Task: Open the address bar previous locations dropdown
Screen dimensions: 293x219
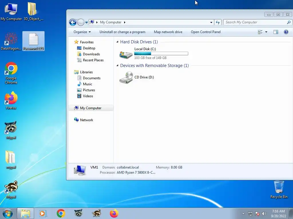Action: point(211,22)
